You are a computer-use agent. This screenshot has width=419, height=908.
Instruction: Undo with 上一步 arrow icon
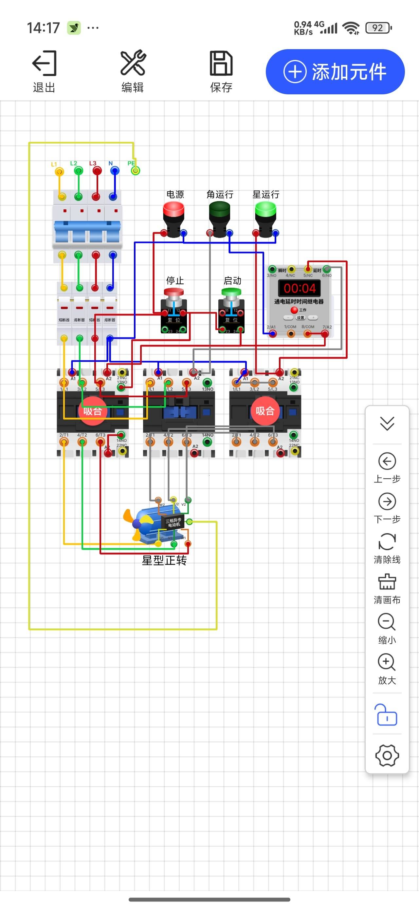[387, 461]
